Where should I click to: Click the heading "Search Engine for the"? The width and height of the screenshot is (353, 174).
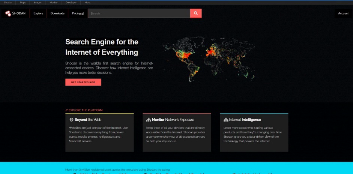(x=102, y=42)
